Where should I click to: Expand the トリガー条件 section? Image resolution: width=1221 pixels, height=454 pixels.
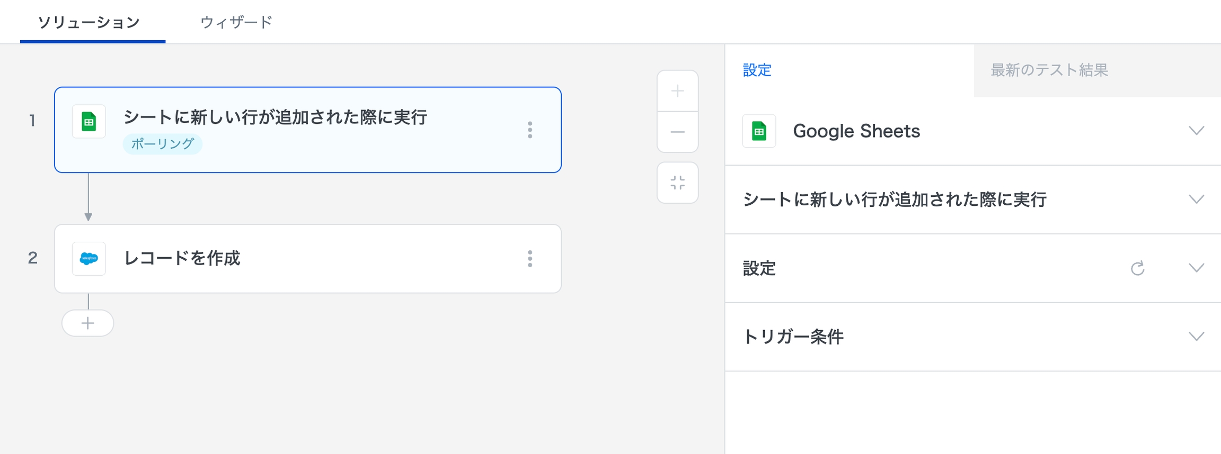(1196, 337)
